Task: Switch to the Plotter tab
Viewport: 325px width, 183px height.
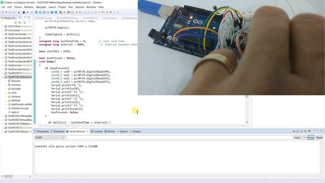Action: [x=110, y=131]
